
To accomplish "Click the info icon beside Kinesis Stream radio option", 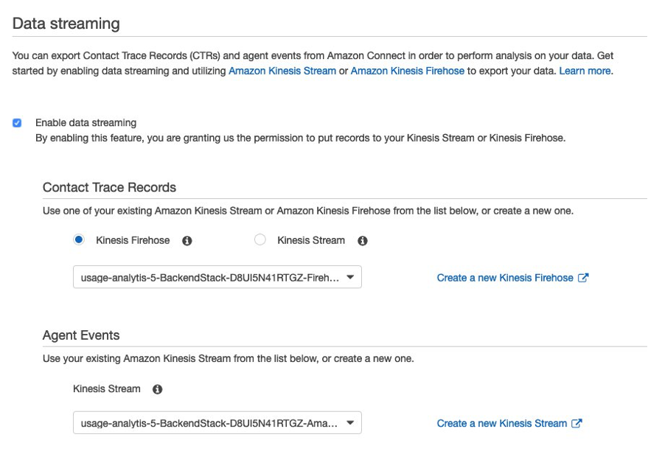I will tap(363, 241).
